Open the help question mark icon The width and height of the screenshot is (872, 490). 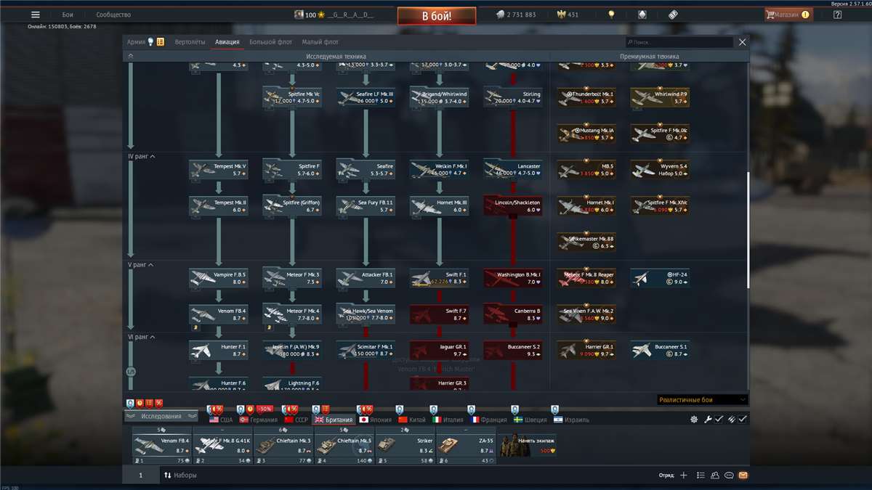pos(837,15)
